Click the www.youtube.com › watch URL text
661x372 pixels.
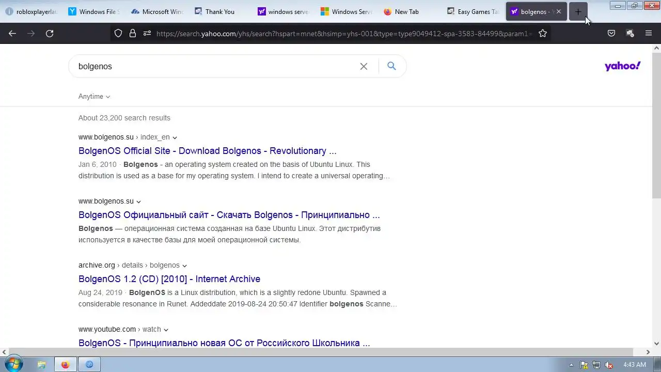point(120,329)
